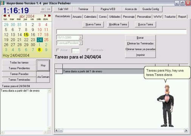The height and width of the screenshot is (136, 191).
Task: Open the Personalizar tab
Action: click(x=144, y=17)
